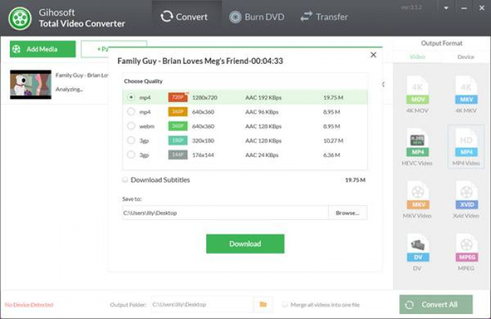Choose the XVID video format icon
Image resolution: width=491 pixels, height=319 pixels.
tap(466, 195)
